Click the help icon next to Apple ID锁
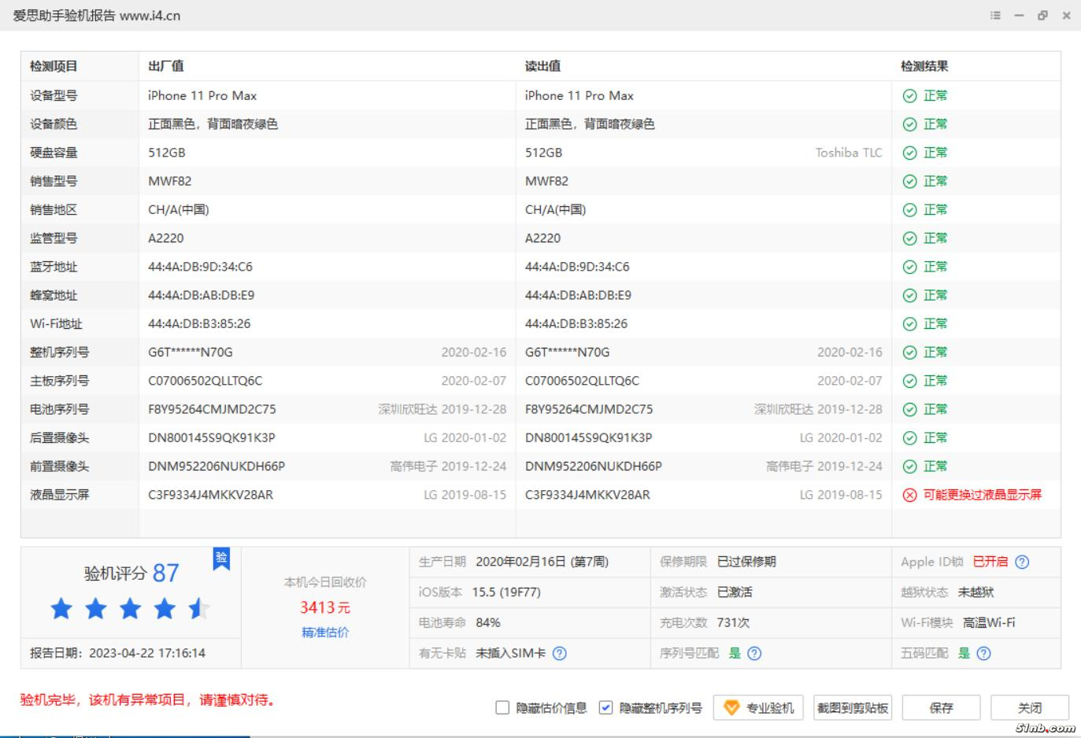The image size is (1081, 738). 1022,562
